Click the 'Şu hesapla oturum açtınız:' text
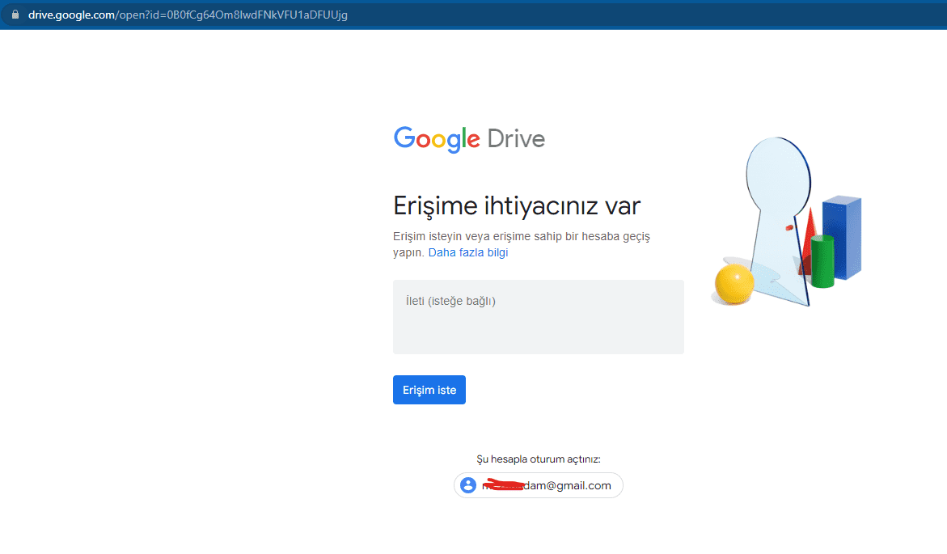The width and height of the screenshot is (947, 554). tap(538, 459)
